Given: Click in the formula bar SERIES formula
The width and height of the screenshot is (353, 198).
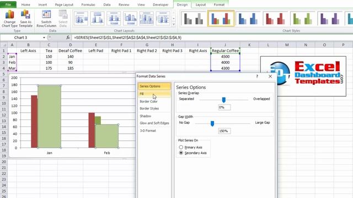Looking at the screenshot, I should pos(127,37).
